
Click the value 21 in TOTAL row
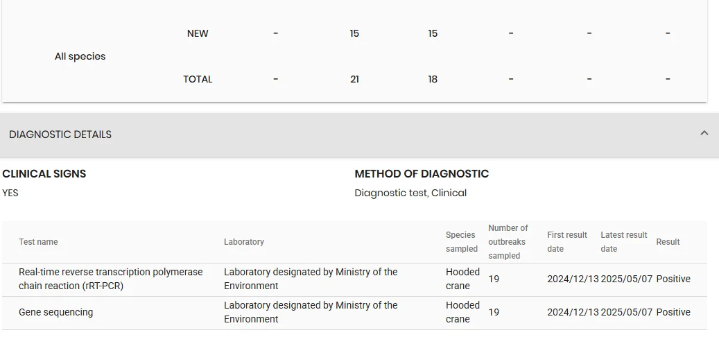[x=354, y=79]
